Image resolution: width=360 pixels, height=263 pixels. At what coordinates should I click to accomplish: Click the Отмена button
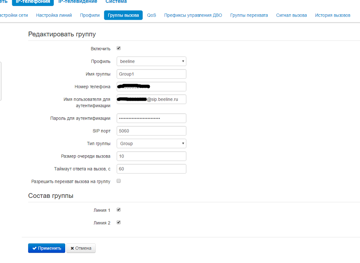[81, 248]
